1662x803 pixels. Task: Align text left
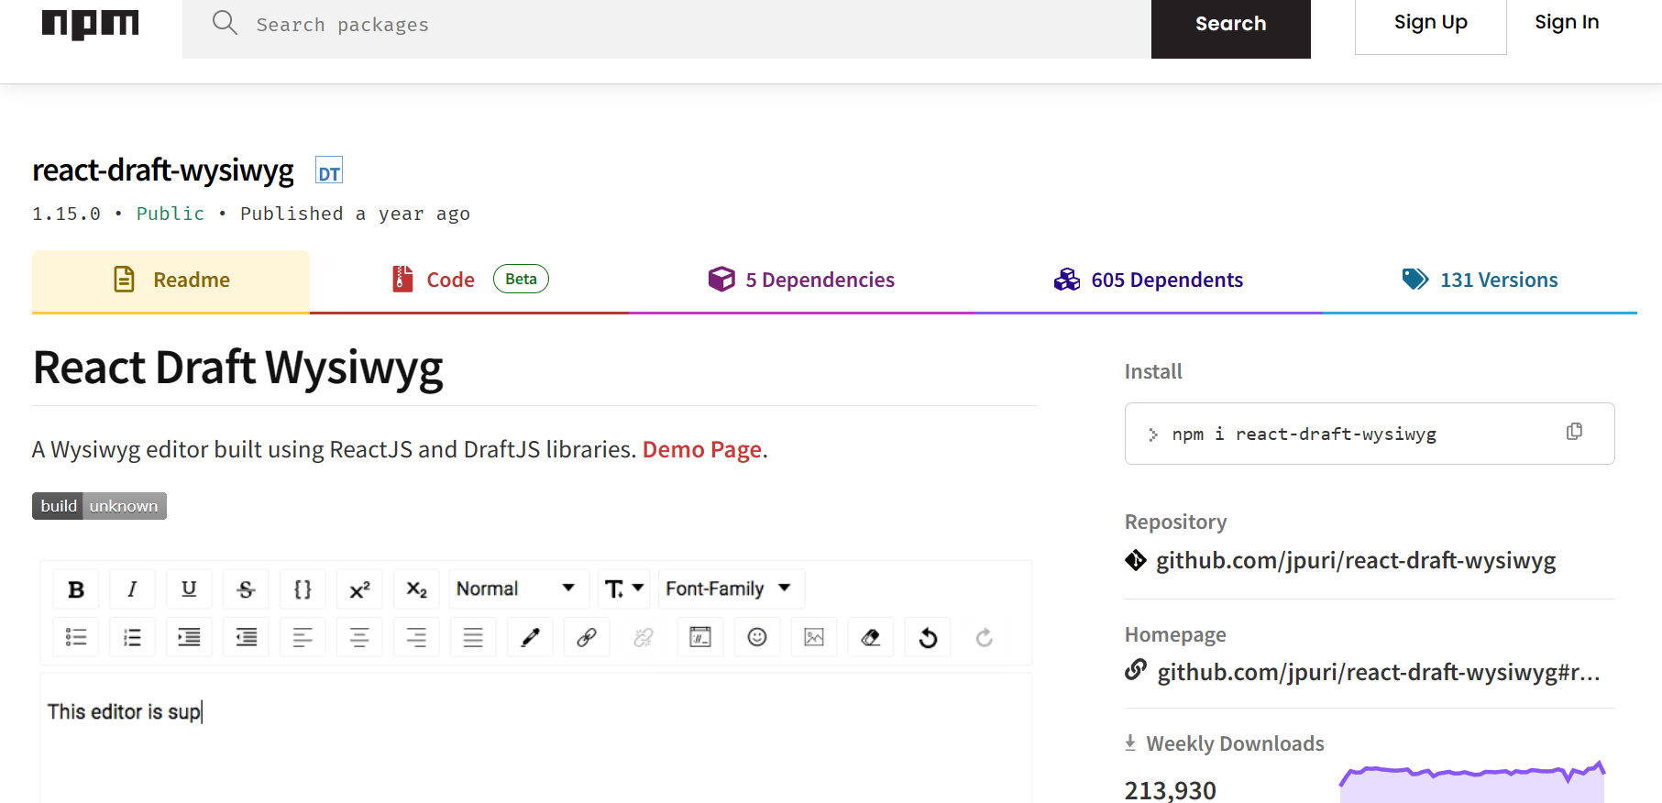(303, 637)
